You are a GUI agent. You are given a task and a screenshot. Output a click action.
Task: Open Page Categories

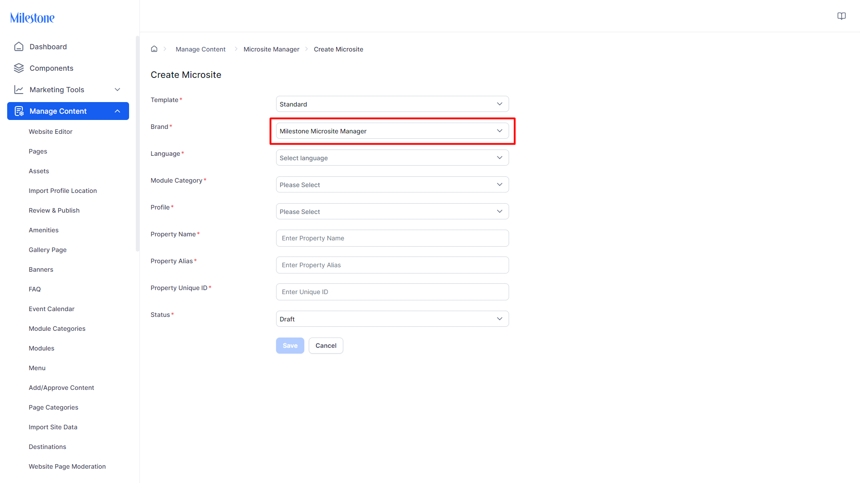click(x=53, y=407)
